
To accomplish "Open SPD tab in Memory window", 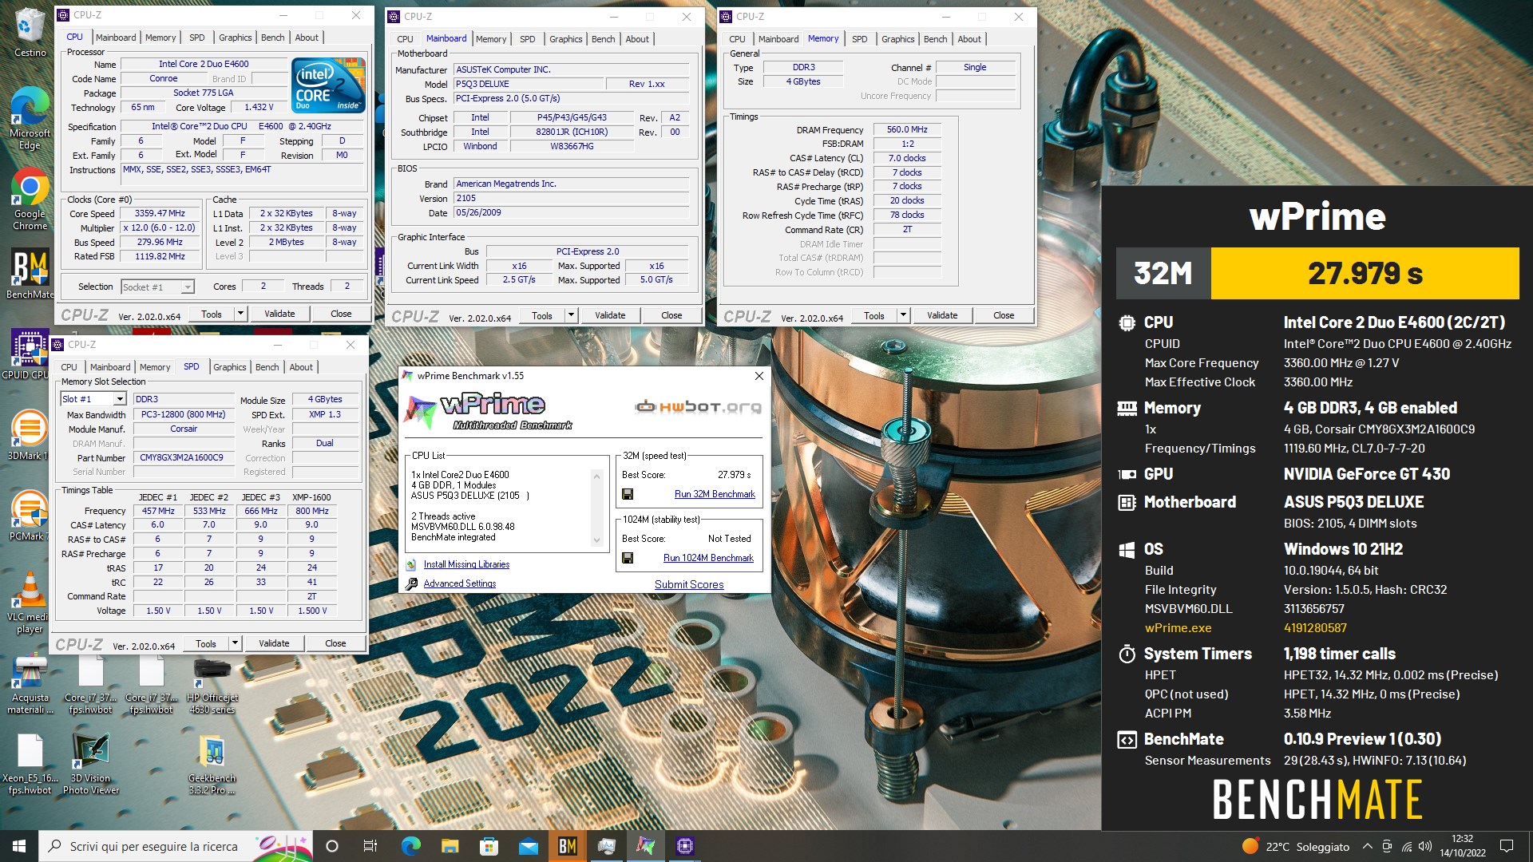I will 859,39.
